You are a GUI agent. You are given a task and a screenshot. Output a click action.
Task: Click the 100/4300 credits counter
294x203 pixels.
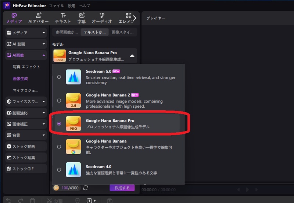coord(70,188)
